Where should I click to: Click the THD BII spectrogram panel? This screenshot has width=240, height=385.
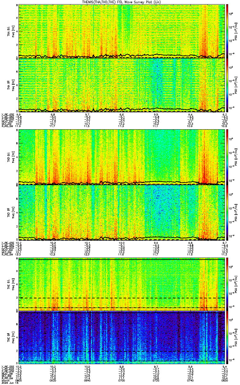coord(122,212)
